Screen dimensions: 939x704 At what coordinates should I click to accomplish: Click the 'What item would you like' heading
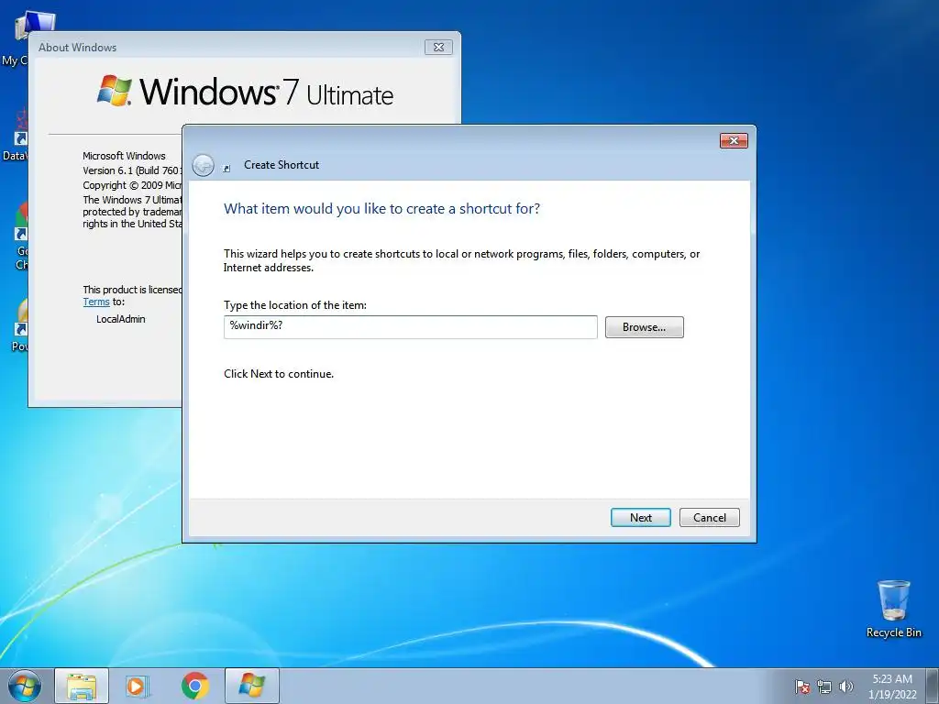point(381,208)
